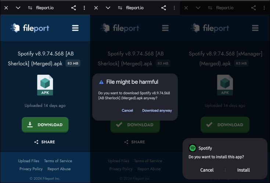Image resolution: width=270 pixels, height=183 pixels.
Task: Click the Spotify icon in install dialog
Action: click(x=192, y=148)
